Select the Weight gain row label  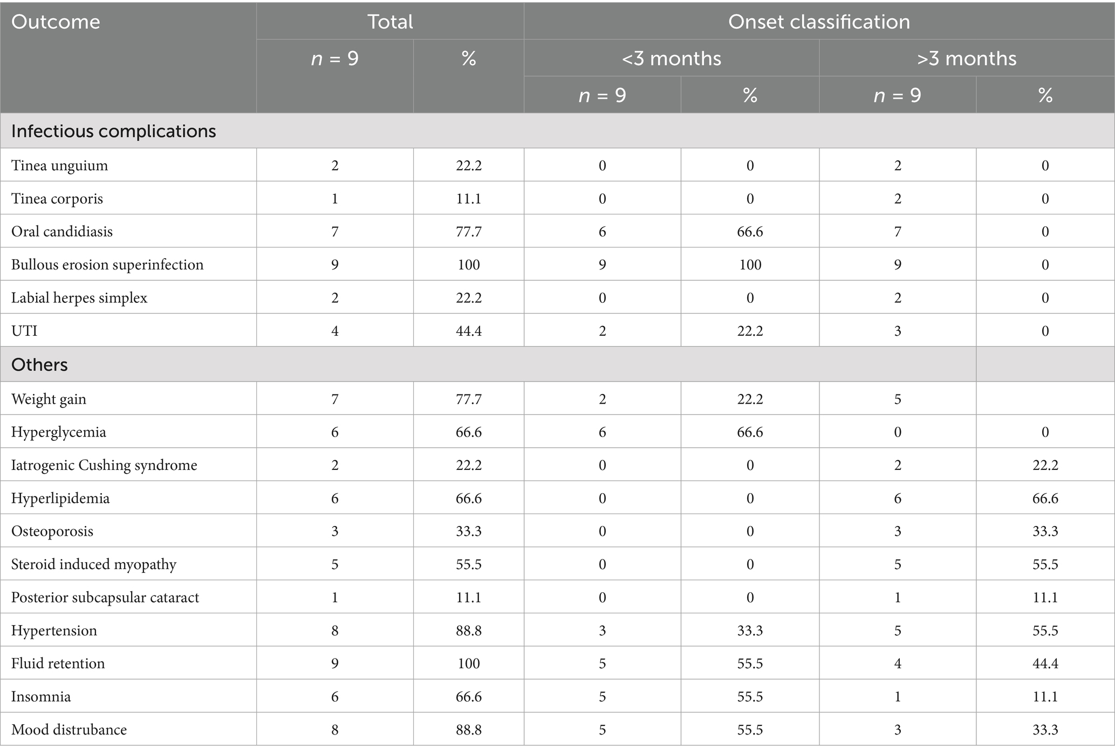point(49,399)
